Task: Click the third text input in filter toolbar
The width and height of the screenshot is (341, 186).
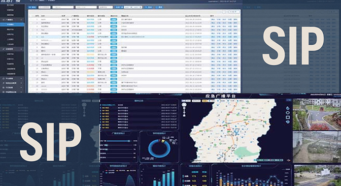Action: 86,7
